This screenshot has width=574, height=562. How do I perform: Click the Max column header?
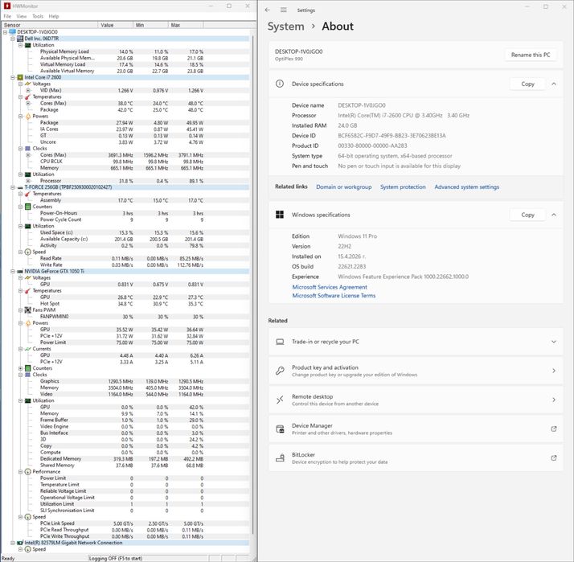click(186, 25)
